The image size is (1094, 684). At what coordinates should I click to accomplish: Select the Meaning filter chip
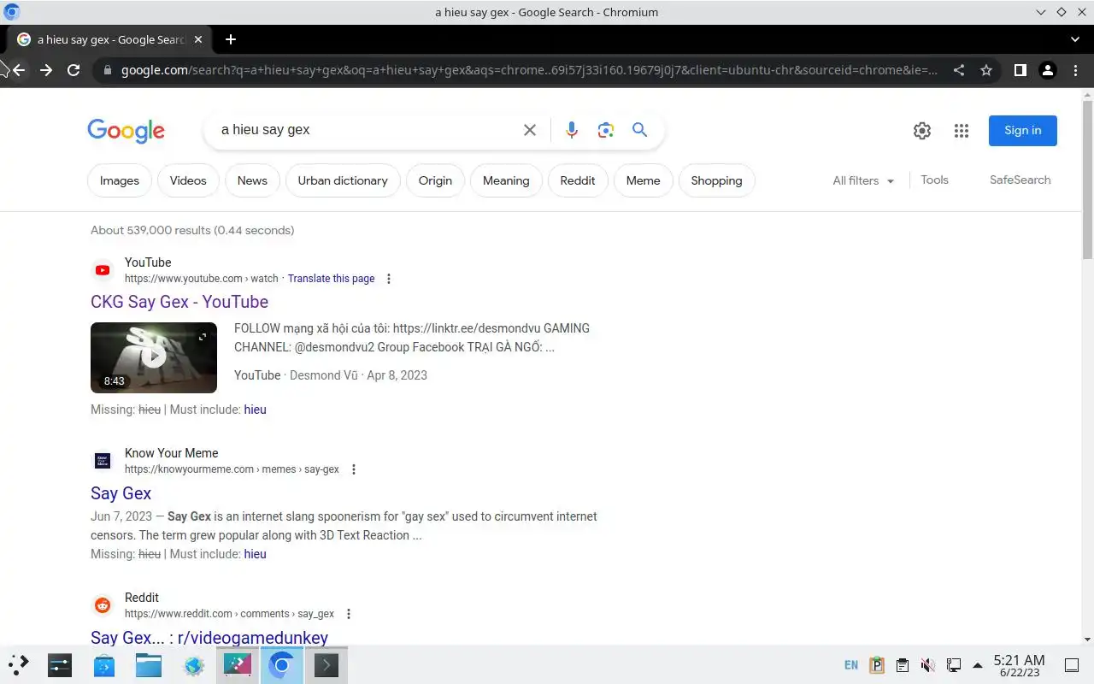506,180
